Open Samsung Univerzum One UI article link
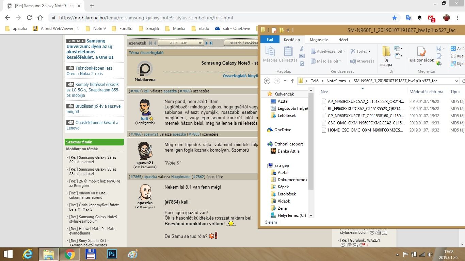Image resolution: width=465 pixels, height=261 pixels. click(x=90, y=49)
